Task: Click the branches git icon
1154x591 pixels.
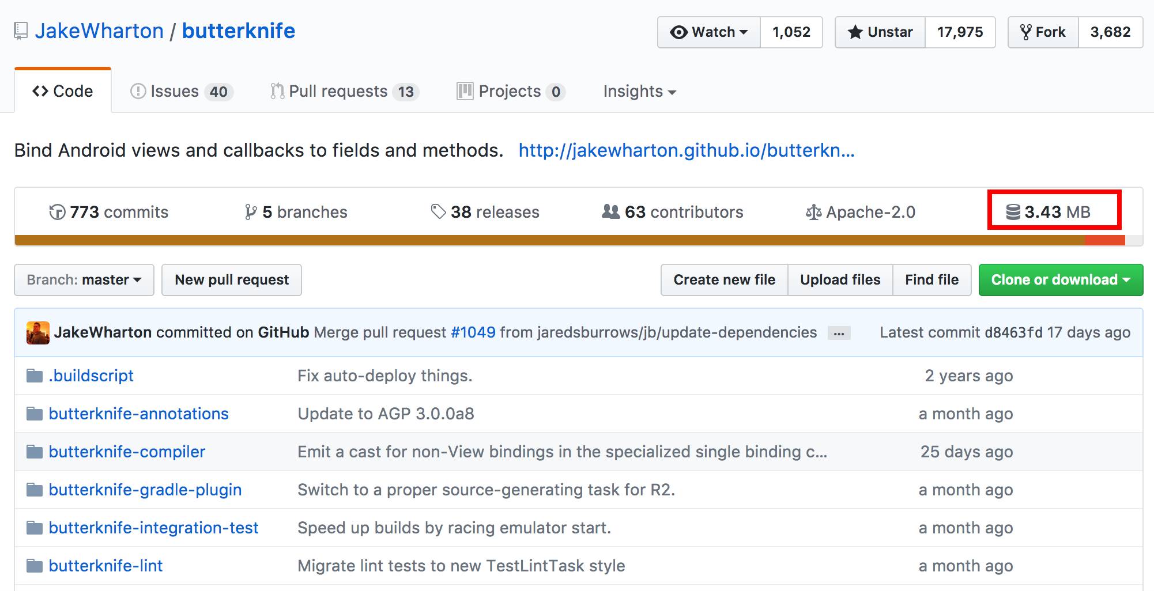Action: 250,213
